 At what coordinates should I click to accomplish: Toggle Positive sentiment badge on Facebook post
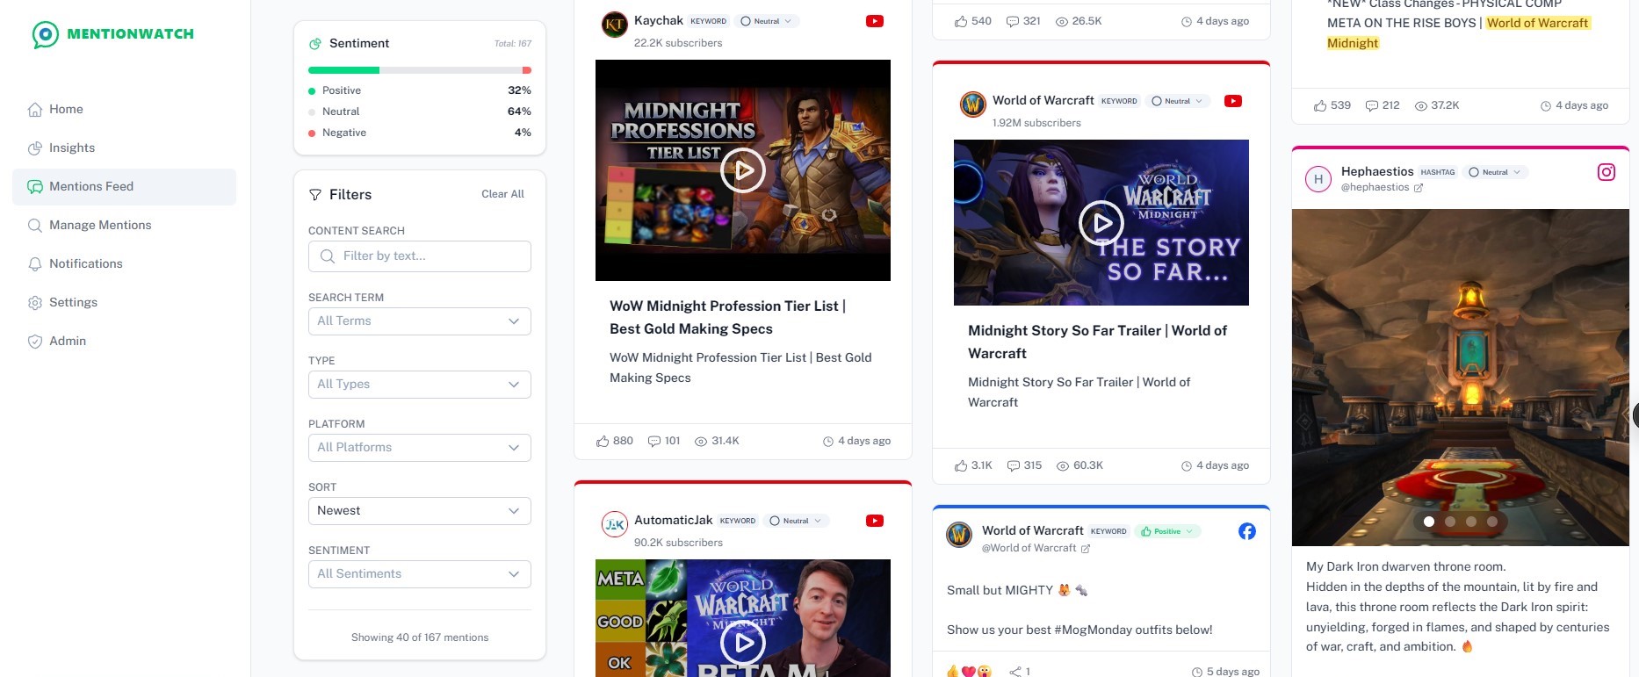(1167, 531)
